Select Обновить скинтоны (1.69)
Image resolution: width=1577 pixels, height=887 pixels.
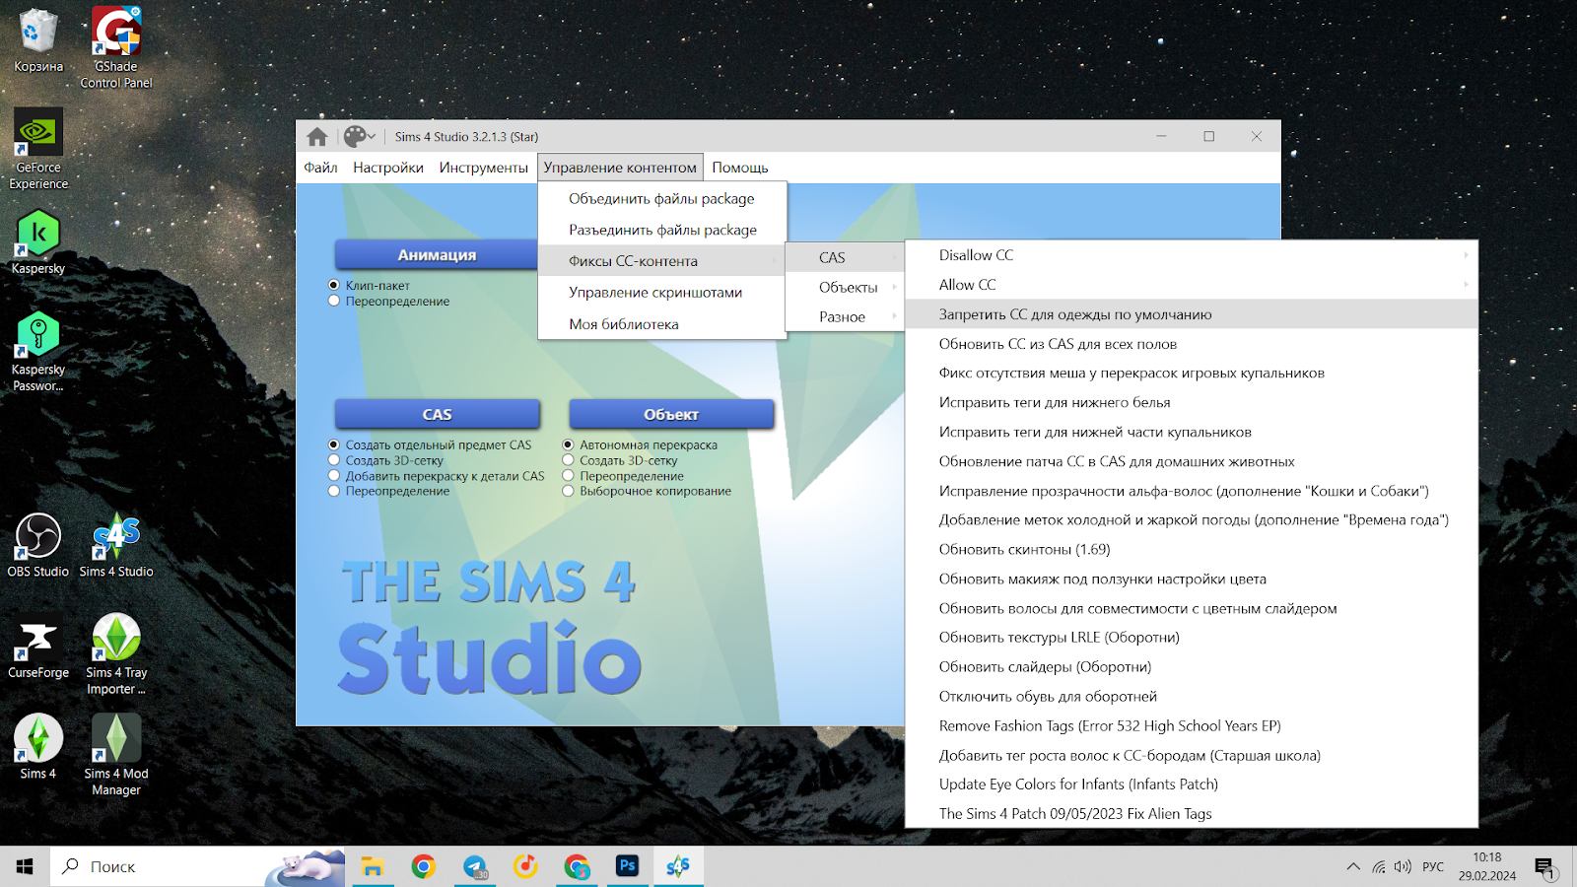point(1191,549)
